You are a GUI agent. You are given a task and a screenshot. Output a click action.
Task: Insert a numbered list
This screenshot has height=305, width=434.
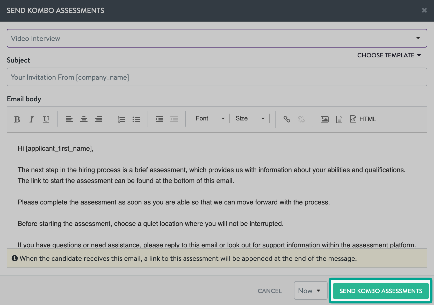[x=122, y=119]
